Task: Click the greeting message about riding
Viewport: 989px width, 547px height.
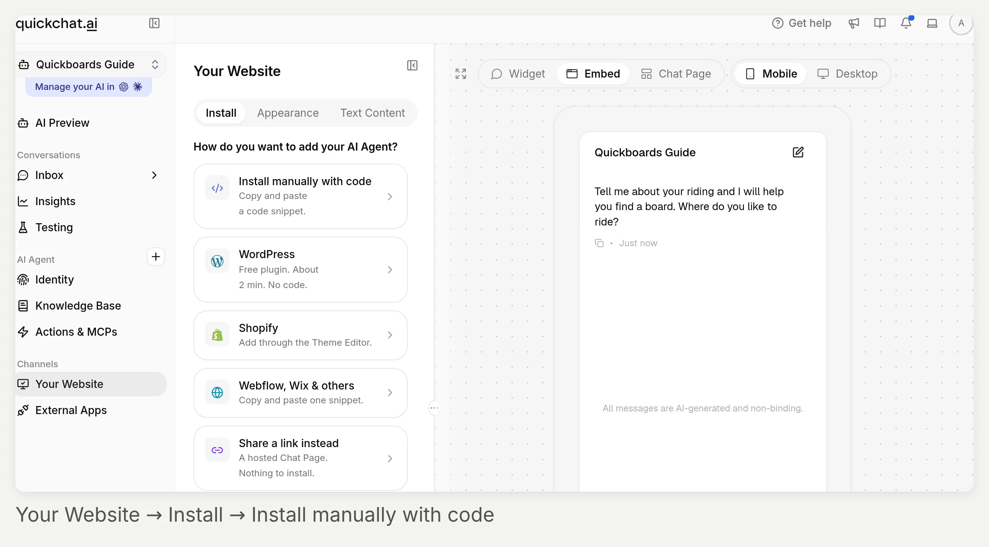Action: tap(689, 207)
